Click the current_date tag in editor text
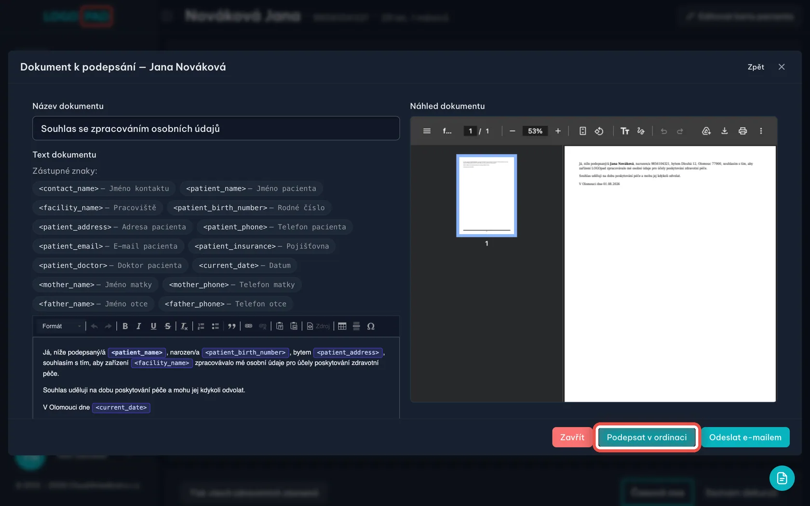Image resolution: width=810 pixels, height=506 pixels. [x=121, y=408]
